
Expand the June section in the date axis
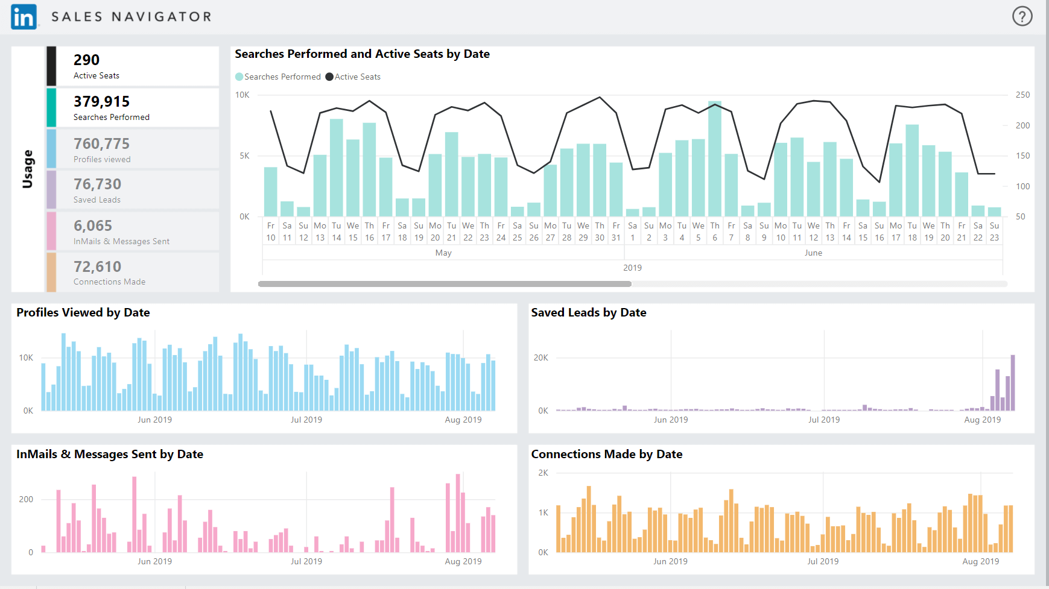(813, 253)
